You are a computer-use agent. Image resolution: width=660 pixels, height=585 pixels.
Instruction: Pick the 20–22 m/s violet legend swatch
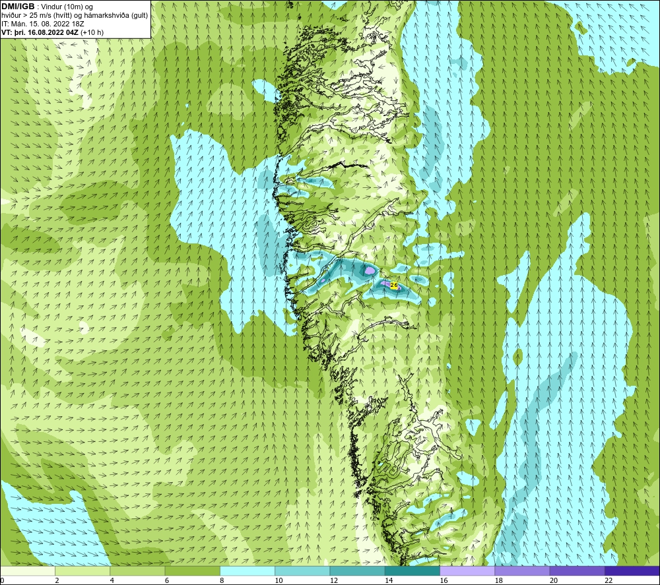pyautogui.click(x=577, y=570)
